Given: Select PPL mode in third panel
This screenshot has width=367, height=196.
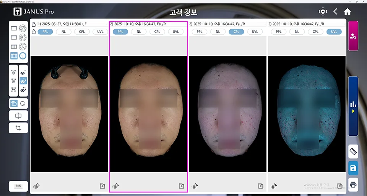Looking at the screenshot, I should point(200,32).
